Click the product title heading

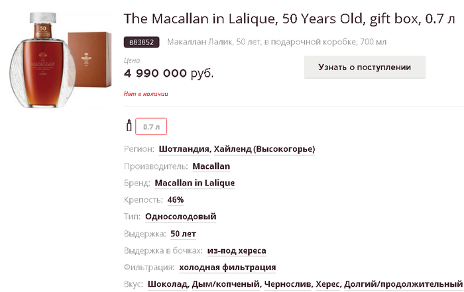[288, 19]
